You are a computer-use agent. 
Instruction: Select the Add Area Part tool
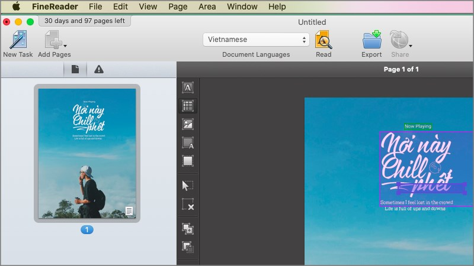pos(188,229)
